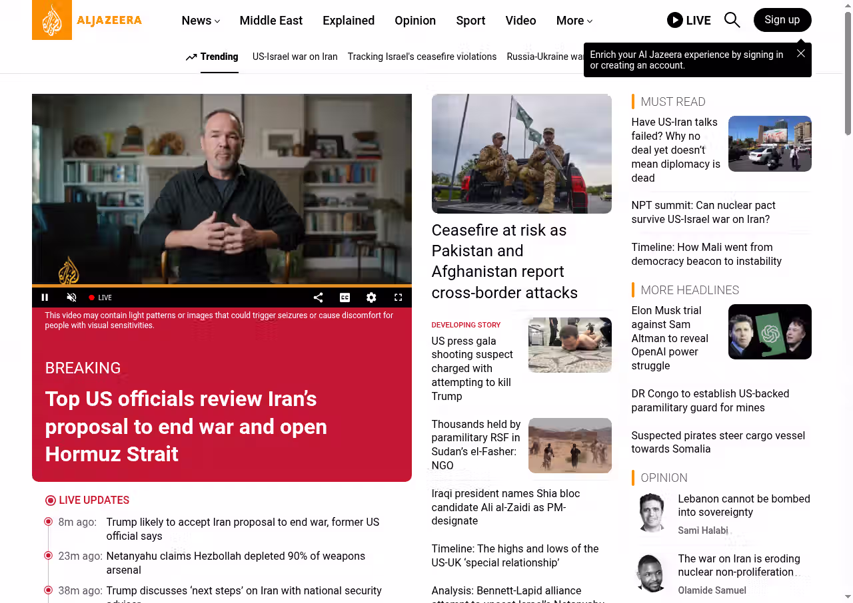The height and width of the screenshot is (603, 853).
Task: Go to the Opinion section
Action: (415, 21)
